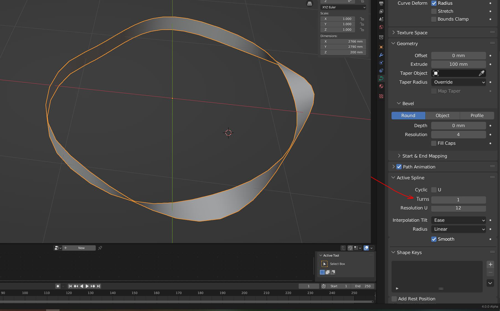Enable the Stretch checkbox
The image size is (500, 311).
tap(434, 11)
